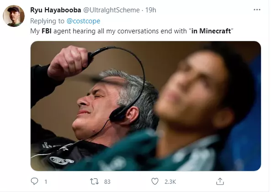This screenshot has width=271, height=192.
Task: Click the bold "in Minecraft" text
Action: pos(211,31)
